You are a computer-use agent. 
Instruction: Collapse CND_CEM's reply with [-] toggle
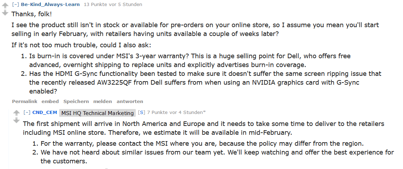tap(27, 112)
